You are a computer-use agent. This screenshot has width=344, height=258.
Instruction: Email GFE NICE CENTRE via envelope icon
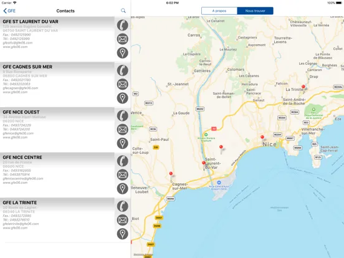122,175
